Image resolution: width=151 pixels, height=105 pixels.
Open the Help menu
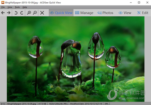25,7
